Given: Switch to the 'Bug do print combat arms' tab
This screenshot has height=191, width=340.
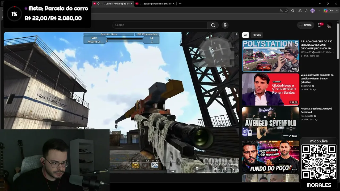Looking at the screenshot, I should click(x=155, y=3).
